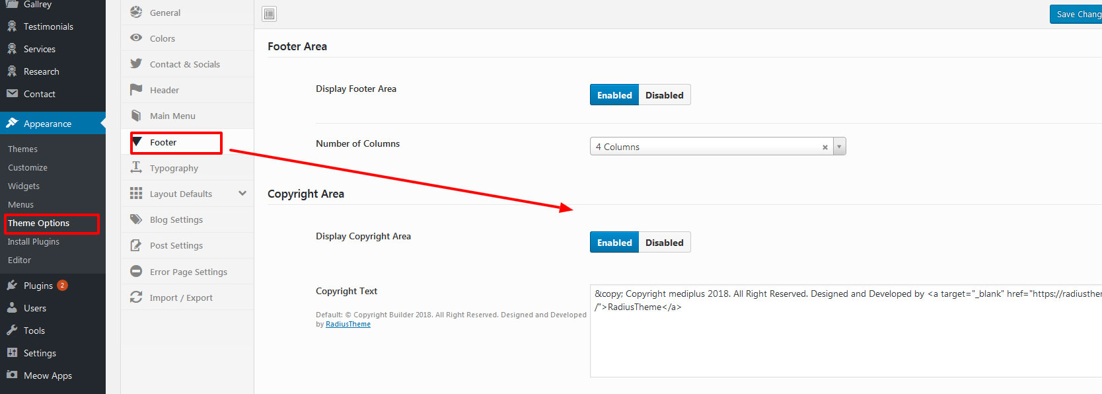Click the flag icon next to Header
Viewport: 1102px width, 394px height.
(x=136, y=89)
